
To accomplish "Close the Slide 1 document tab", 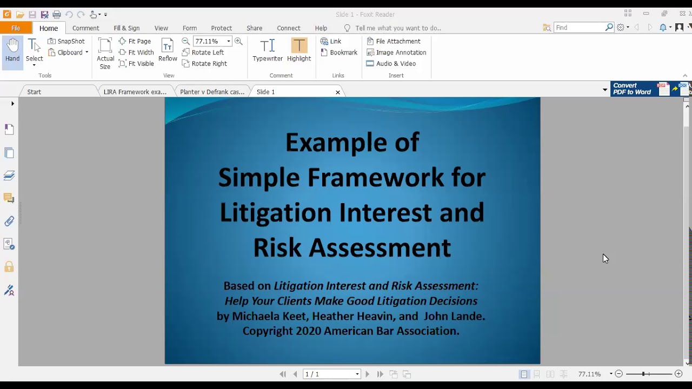I will (338, 92).
